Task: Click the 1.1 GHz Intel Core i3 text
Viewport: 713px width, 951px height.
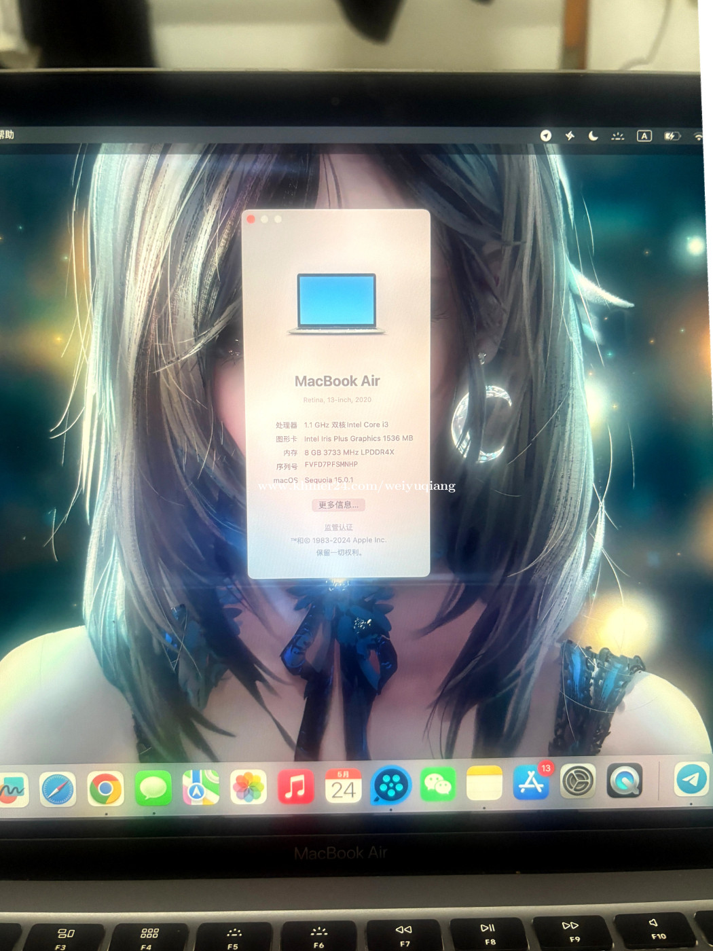Action: pyautogui.click(x=346, y=425)
